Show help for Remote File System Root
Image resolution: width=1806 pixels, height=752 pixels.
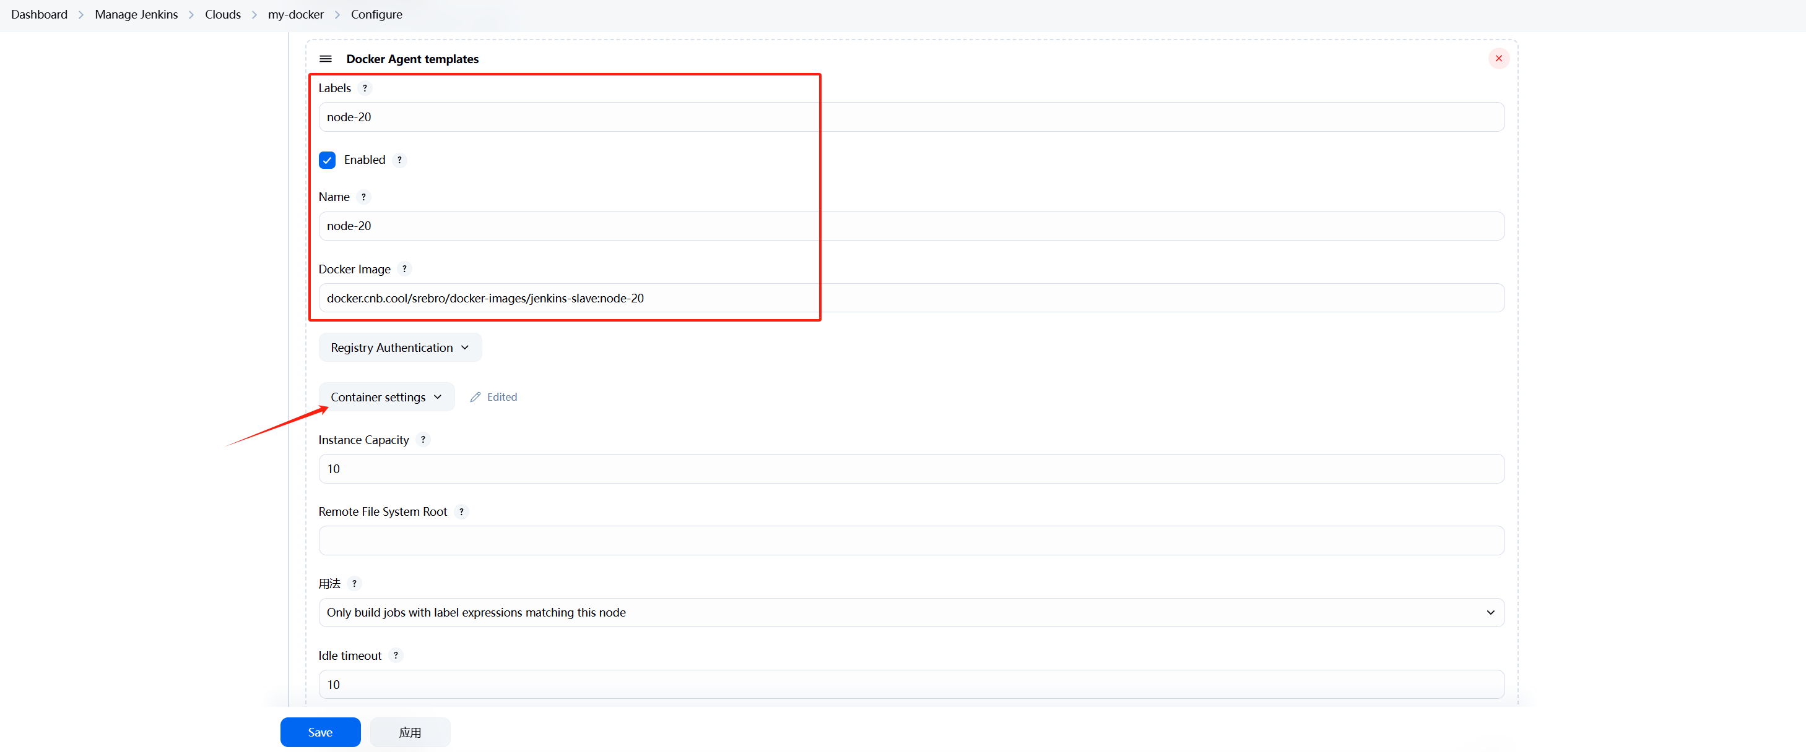pos(461,512)
